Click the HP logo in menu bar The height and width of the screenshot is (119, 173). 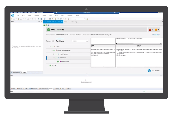[13, 15]
